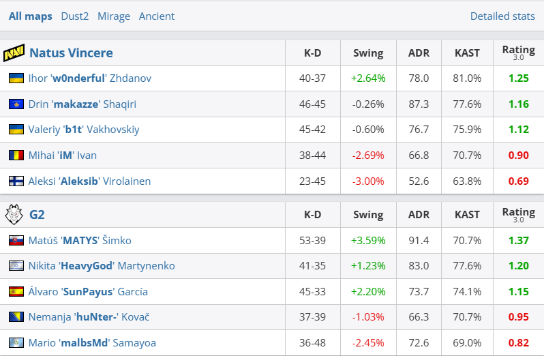544x356 pixels.
Task: Click the flag icon beside w0nderful
Action: pos(16,78)
